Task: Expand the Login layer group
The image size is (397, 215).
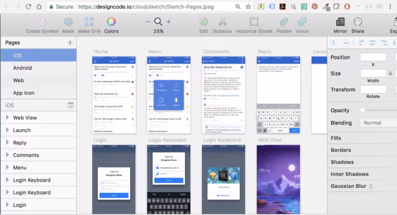Action: [x=7, y=204]
